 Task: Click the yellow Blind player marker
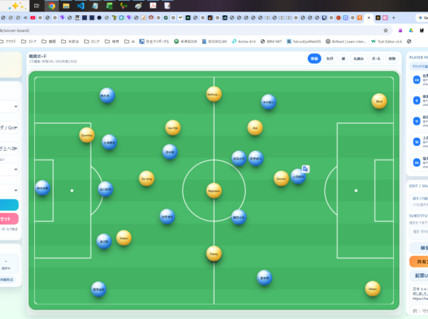(x=379, y=101)
